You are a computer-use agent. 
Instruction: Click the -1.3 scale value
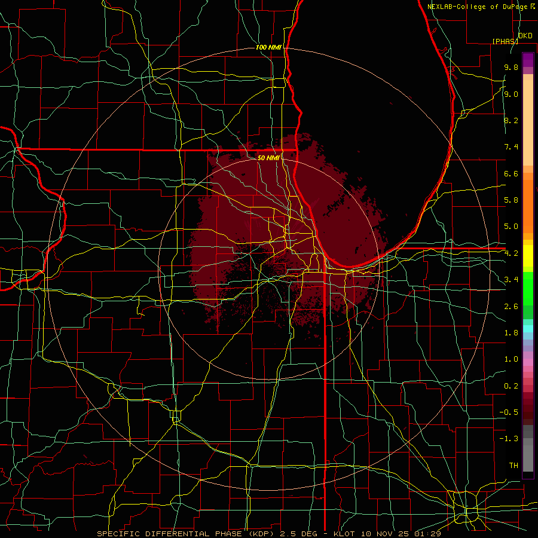tap(509, 439)
